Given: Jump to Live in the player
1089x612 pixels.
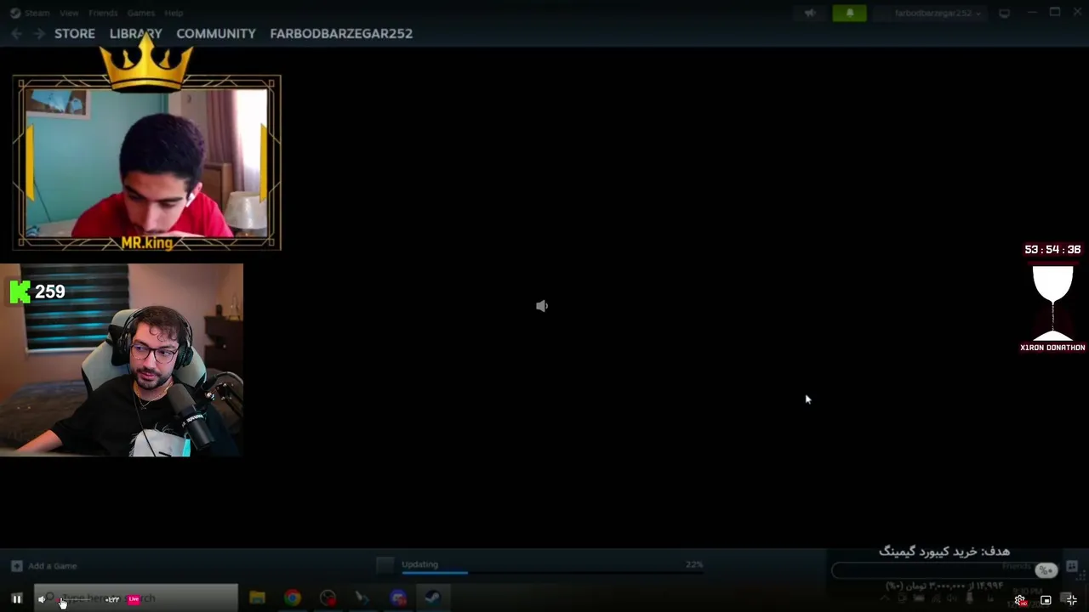Looking at the screenshot, I should pos(134,599).
